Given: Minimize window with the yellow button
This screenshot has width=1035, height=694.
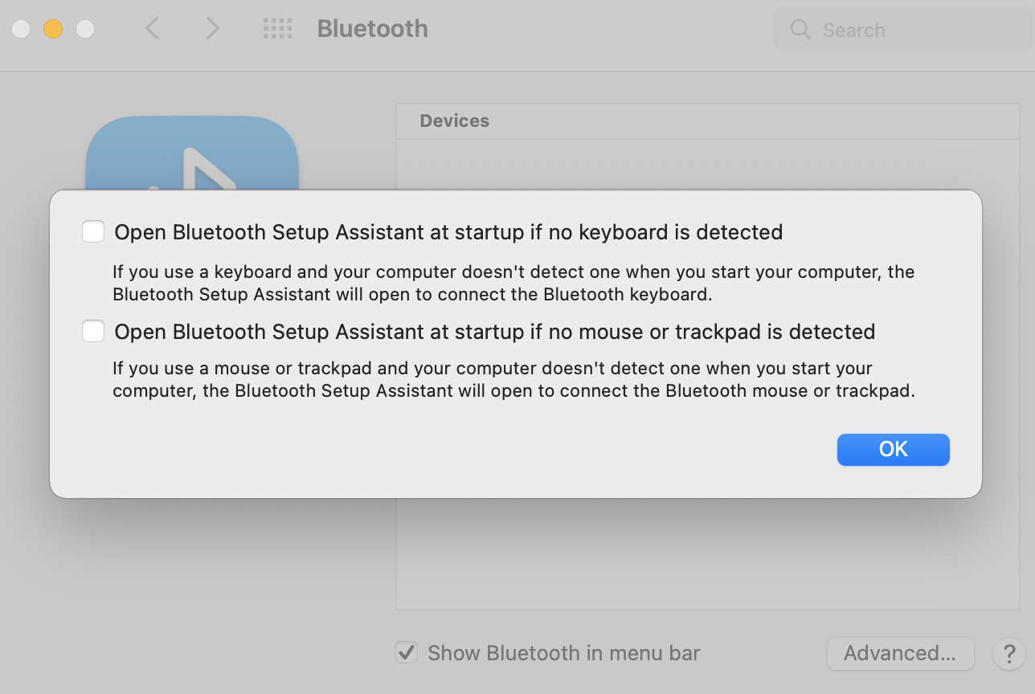Looking at the screenshot, I should pos(53,29).
